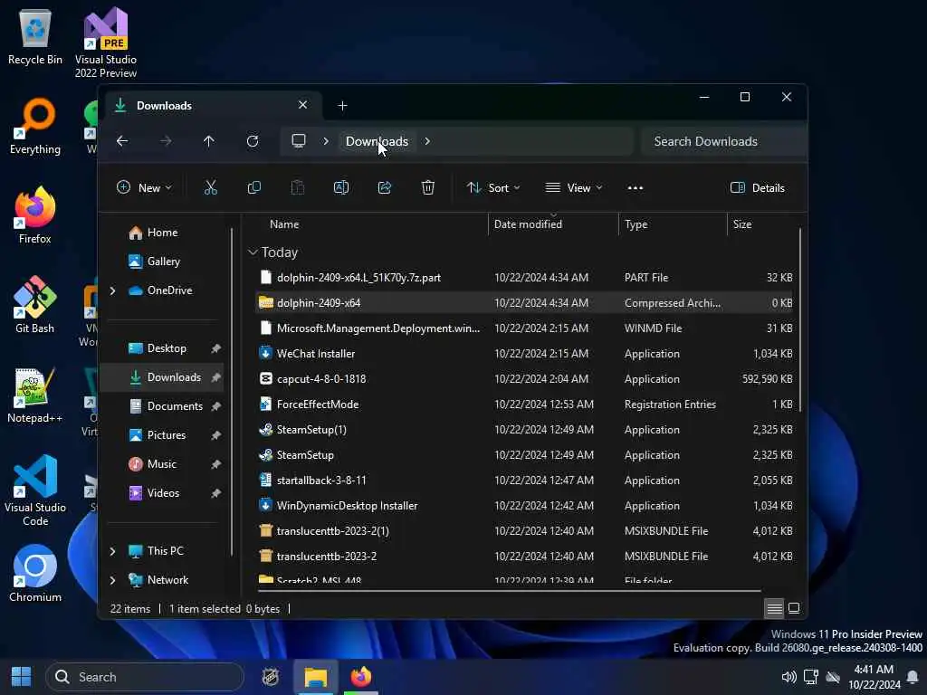Select ForceEffectMode registry file

(524, 405)
